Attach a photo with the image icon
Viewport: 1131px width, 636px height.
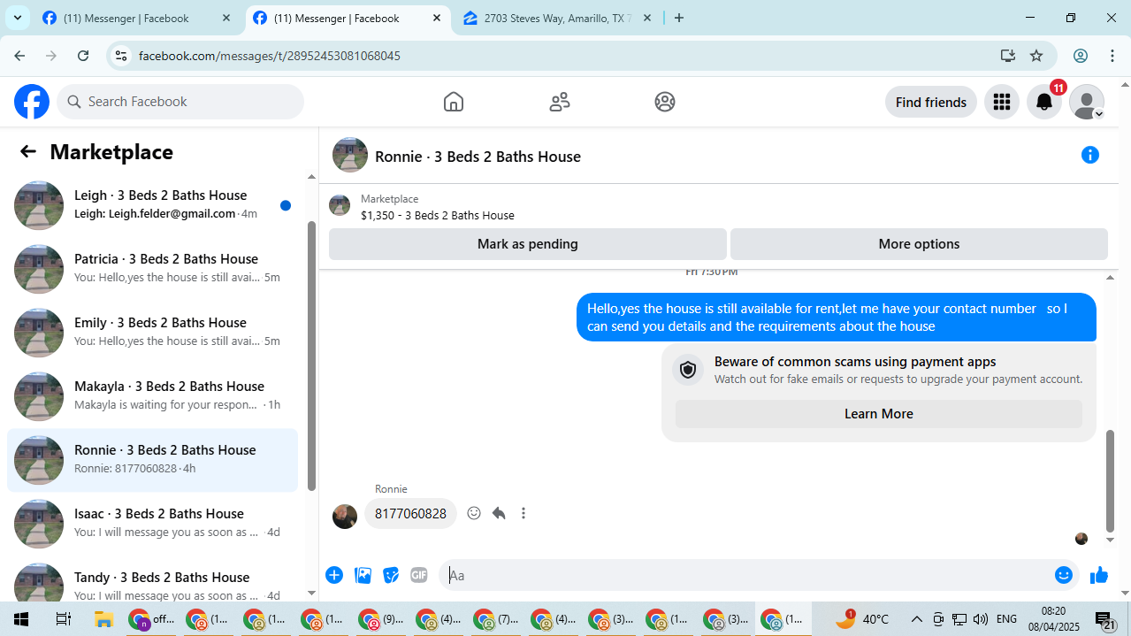pos(363,575)
